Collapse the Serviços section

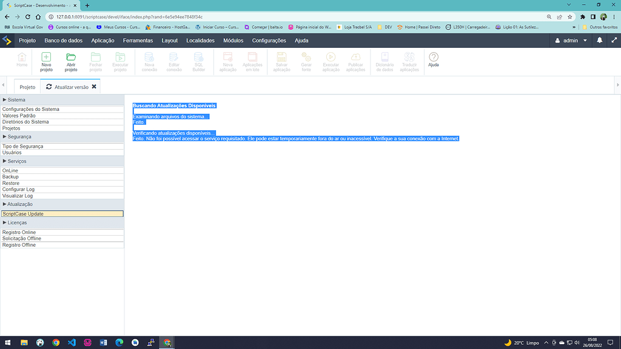point(5,161)
